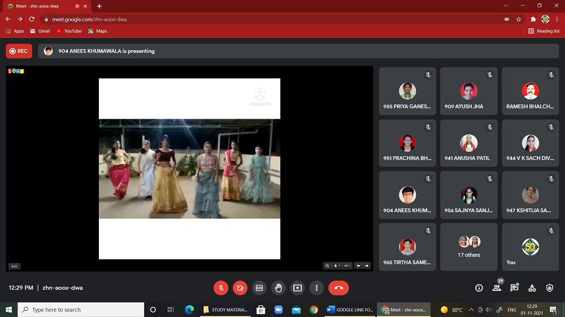565x317 pixels.
Task: Click the zoom magnifier in presentation controls
Action: tap(327, 266)
